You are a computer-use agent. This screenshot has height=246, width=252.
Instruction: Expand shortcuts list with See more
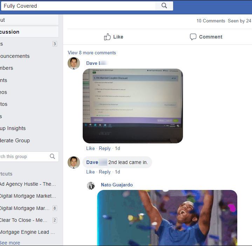(x=10, y=243)
